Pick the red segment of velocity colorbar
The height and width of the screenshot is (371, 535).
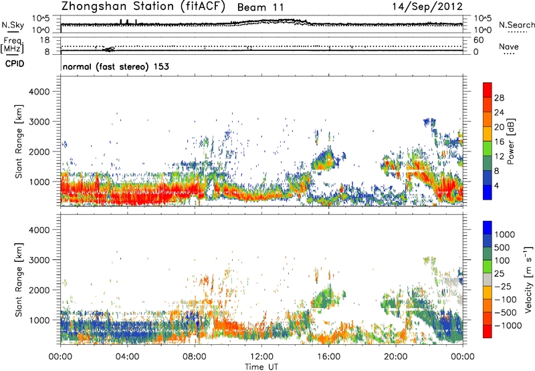point(488,331)
